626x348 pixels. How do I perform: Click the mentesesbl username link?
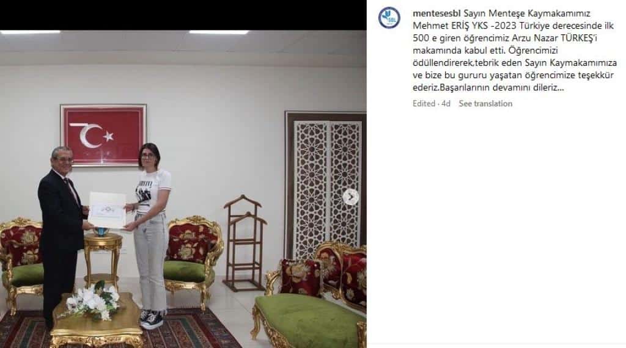pos(436,13)
